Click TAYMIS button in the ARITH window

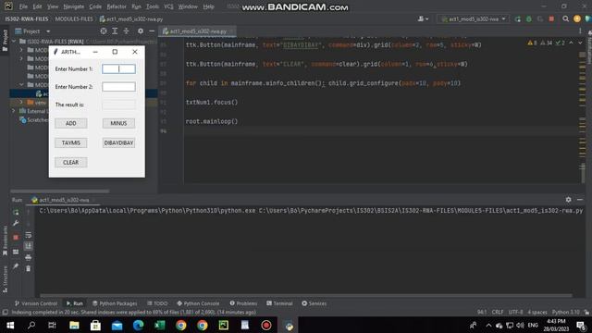pyautogui.click(x=71, y=143)
